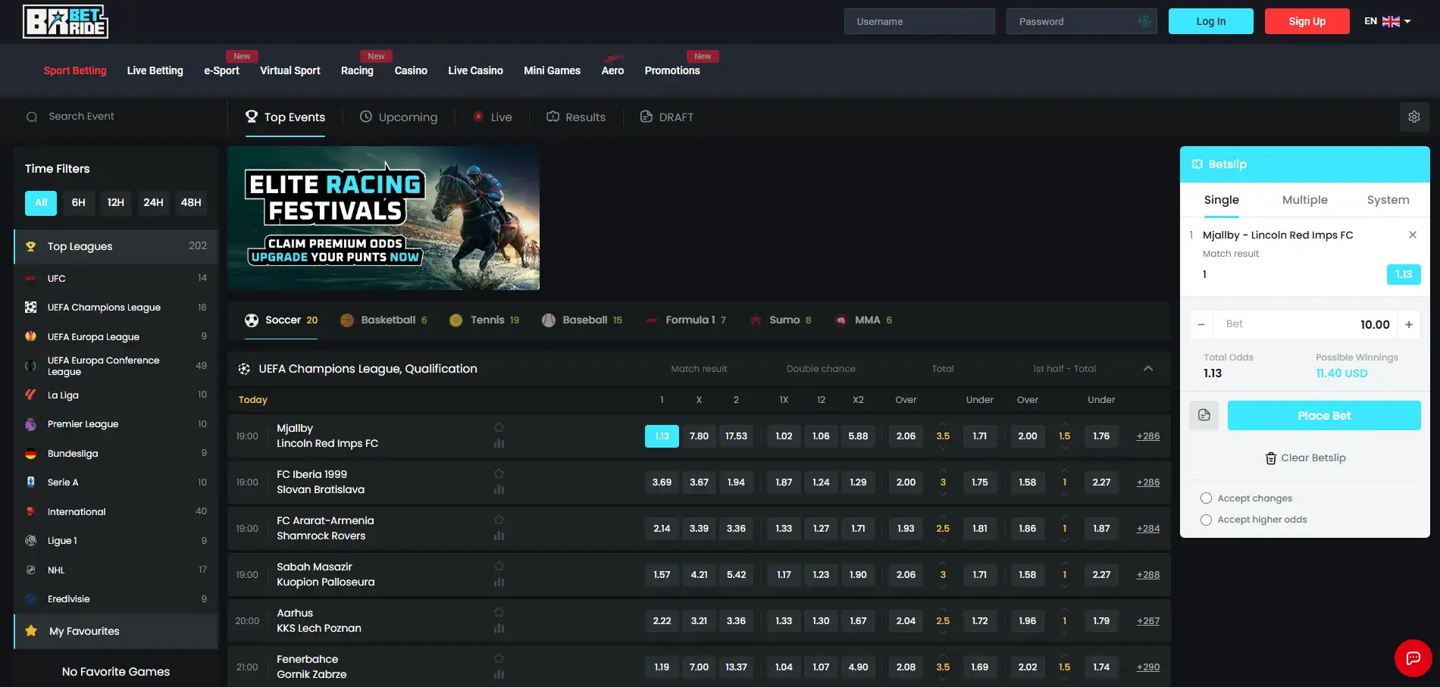
Task: Expand +267 markets for Aarhus match
Action: pos(1148,621)
